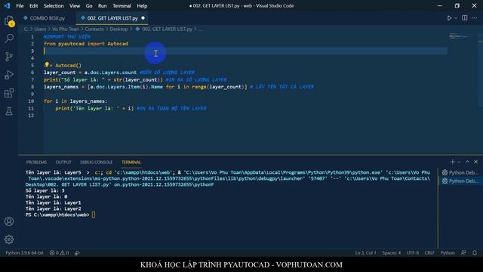This screenshot has height=272, width=483.
Task: Open the Run and Debug view
Action: click(x=9, y=75)
